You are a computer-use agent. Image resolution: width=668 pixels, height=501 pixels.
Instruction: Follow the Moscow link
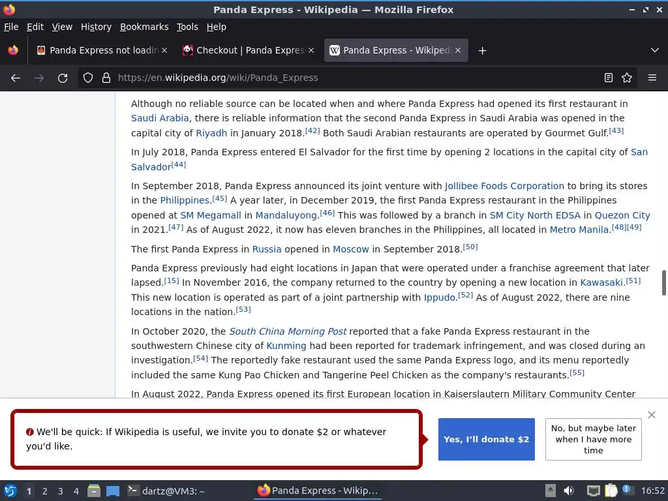pos(350,249)
